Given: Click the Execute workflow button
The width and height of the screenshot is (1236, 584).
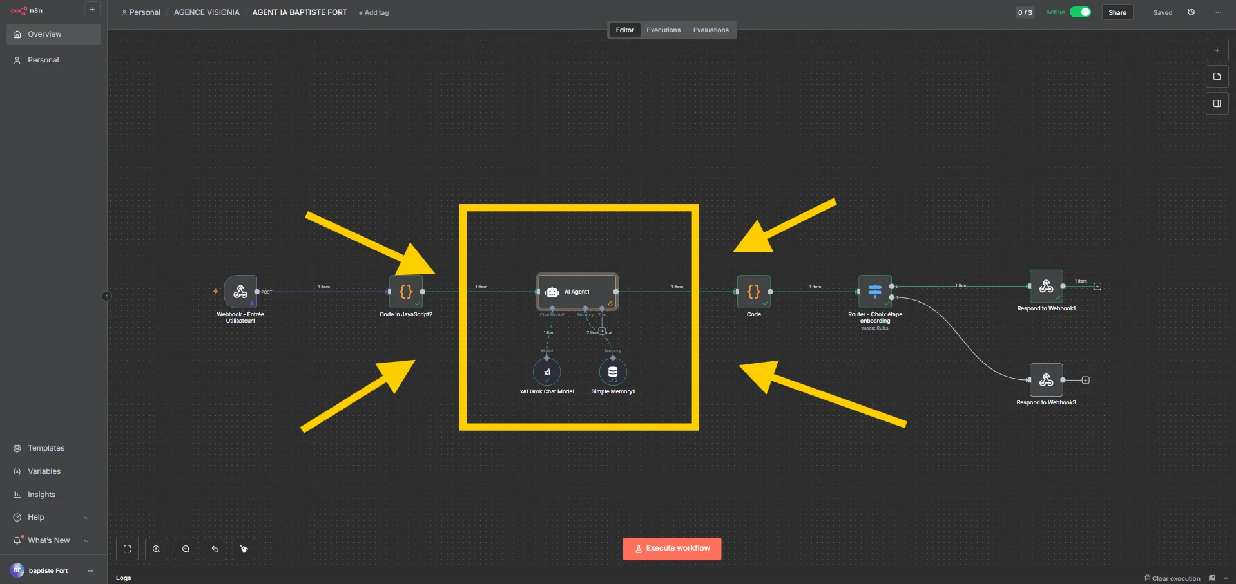Looking at the screenshot, I should coord(672,549).
